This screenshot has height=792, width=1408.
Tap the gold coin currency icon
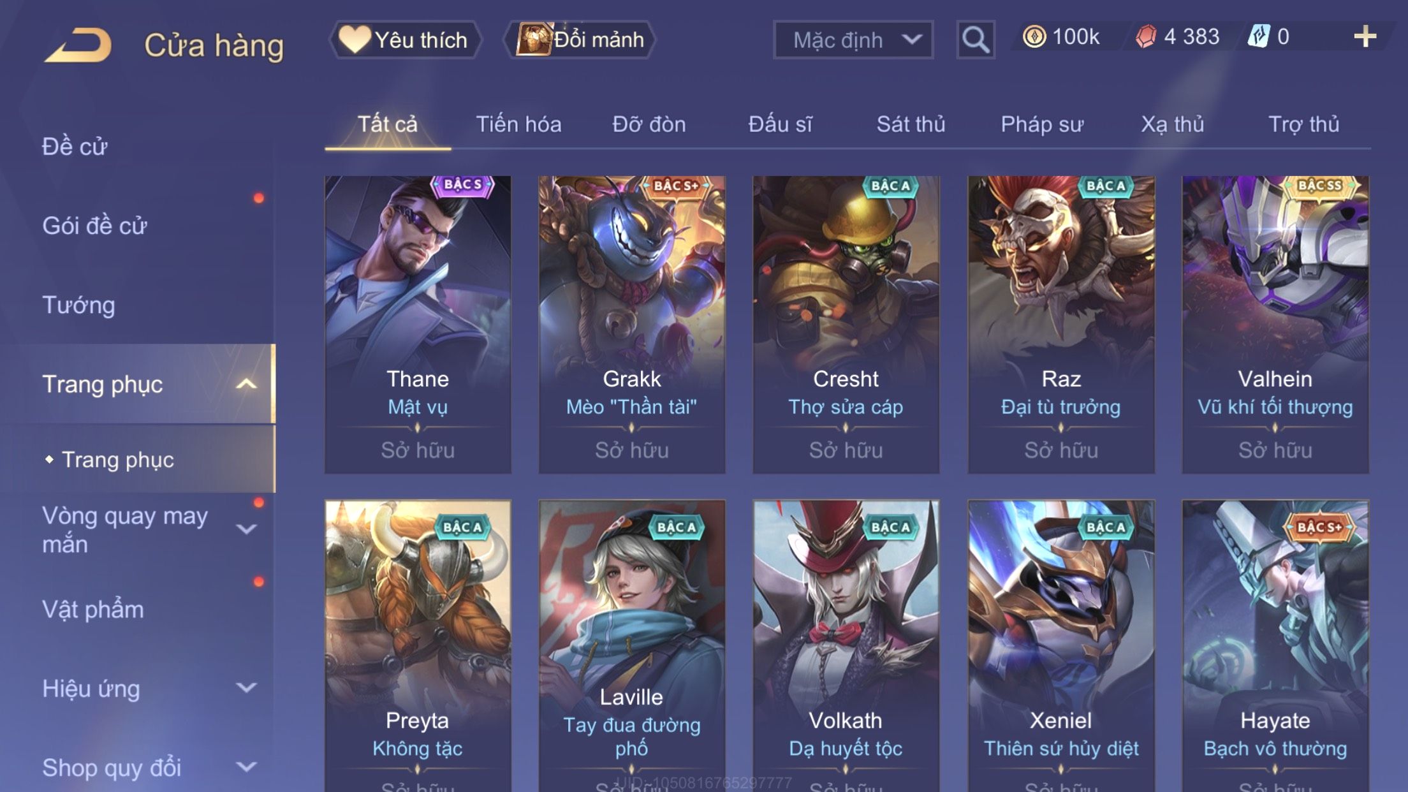coord(1034,36)
